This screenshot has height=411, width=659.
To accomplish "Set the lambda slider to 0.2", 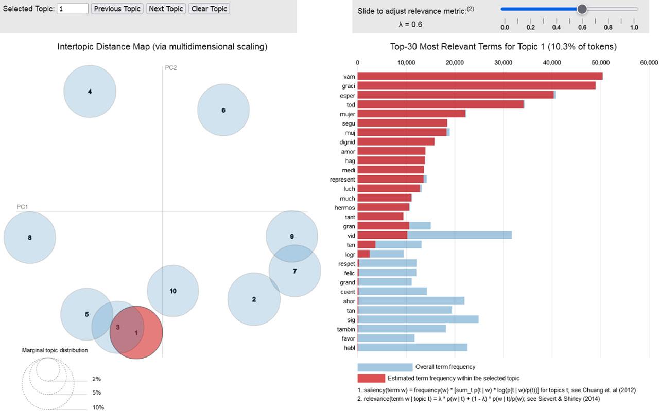I will point(530,9).
